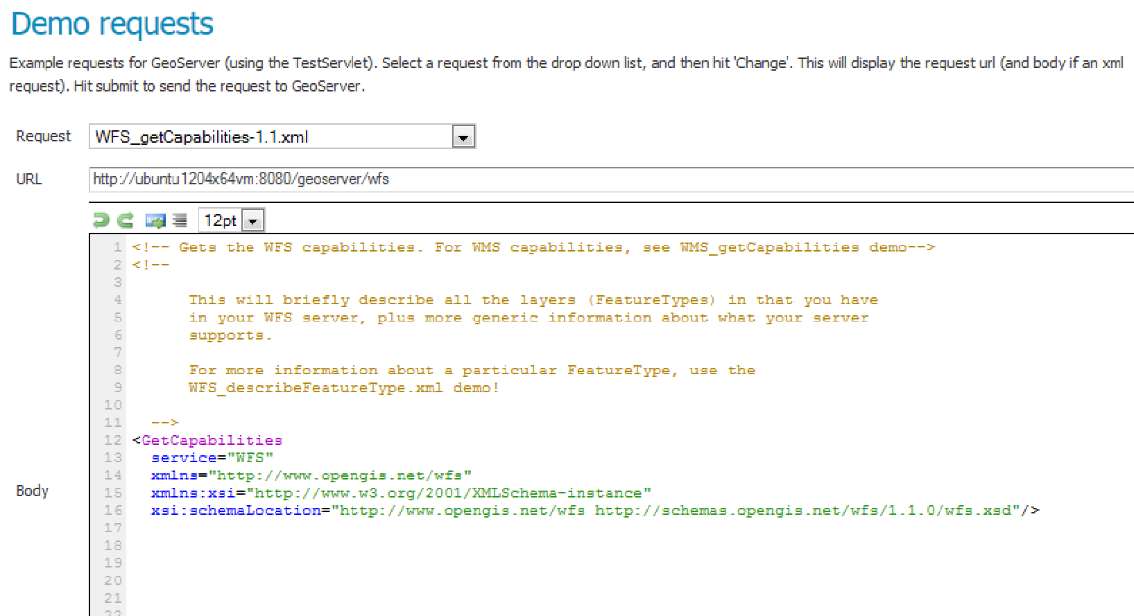Image resolution: width=1134 pixels, height=616 pixels.
Task: Click the line 'in your WFS server, plus more generic'
Action: 529,317
